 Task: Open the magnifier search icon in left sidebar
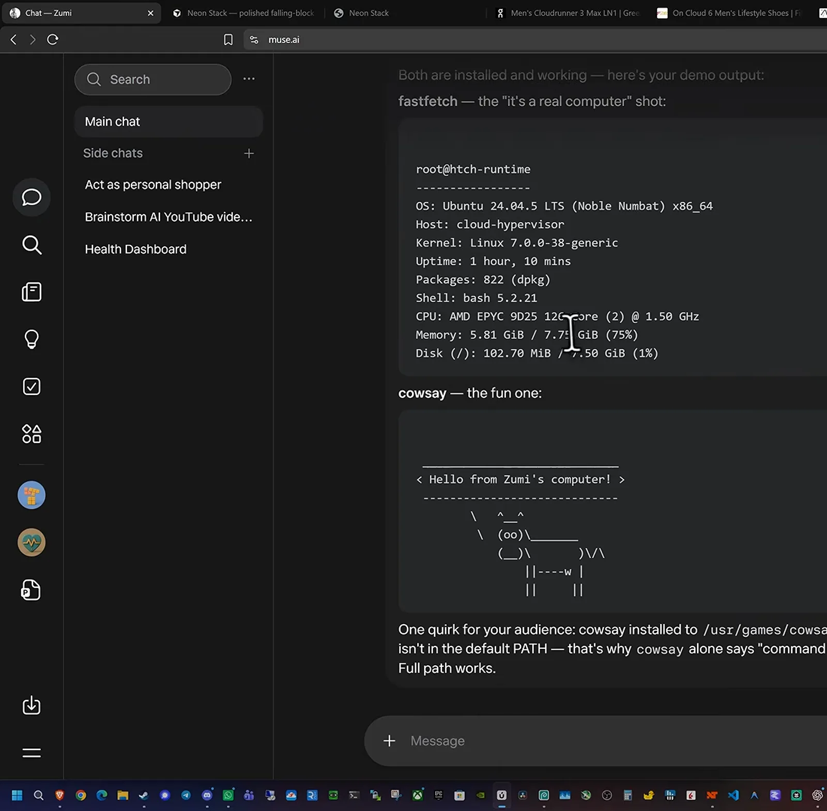point(32,245)
